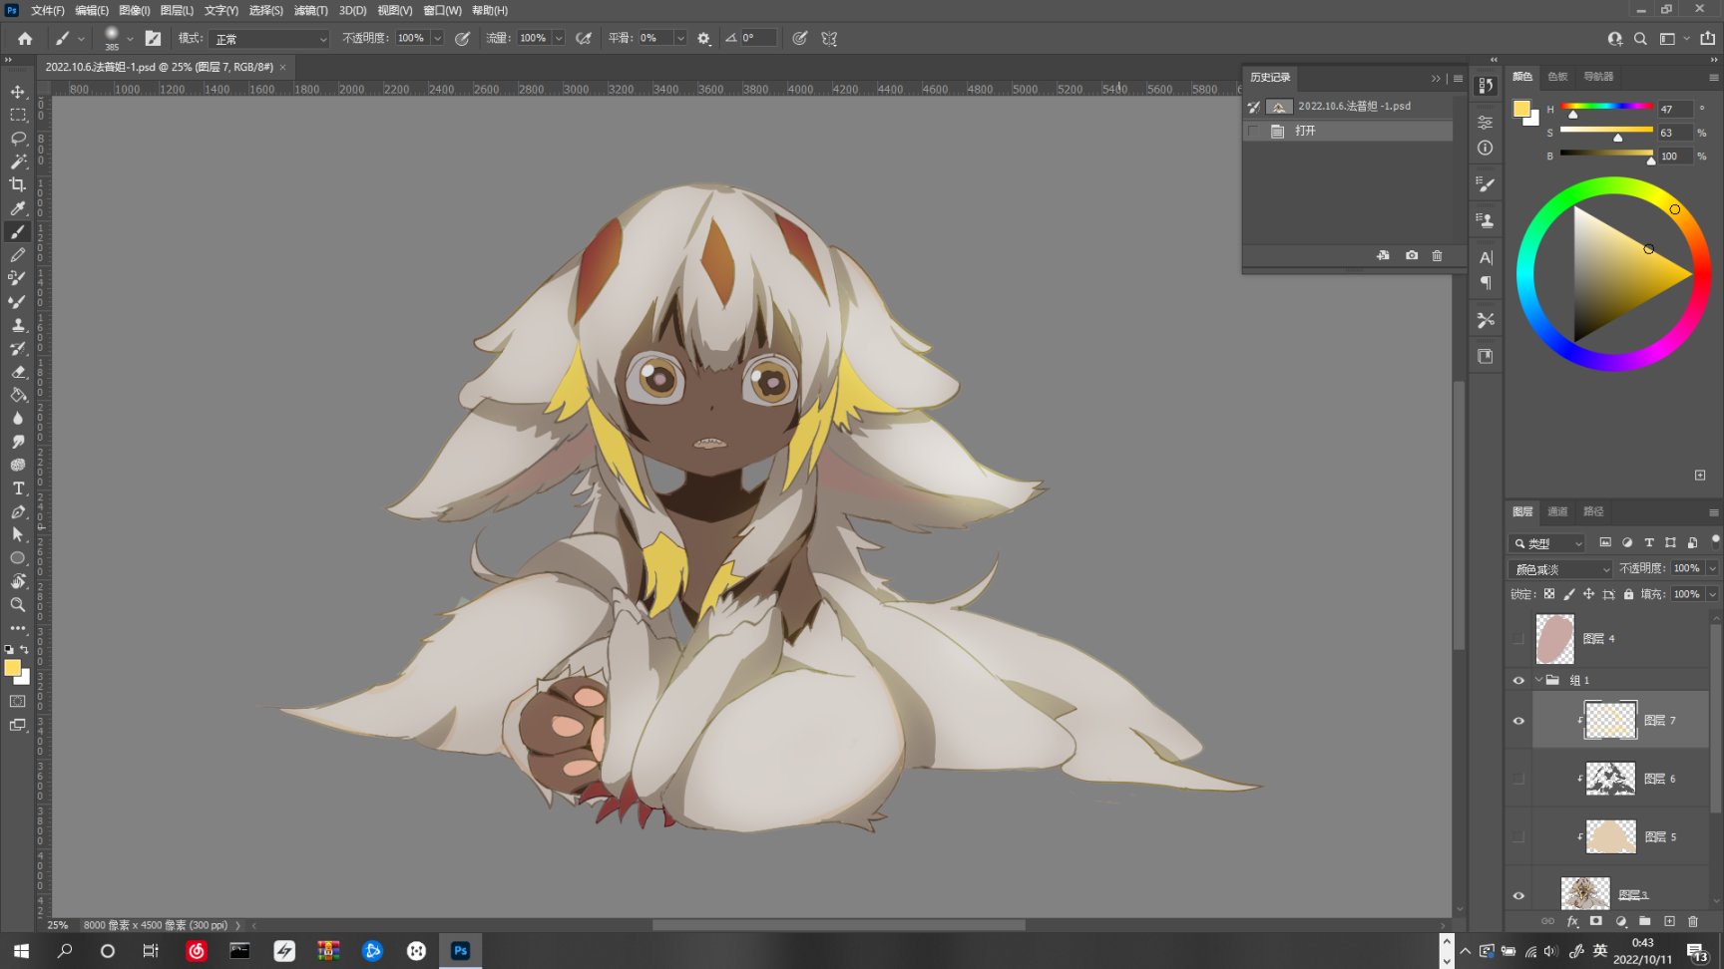Select the Zoom tool
1724x969 pixels.
click(x=18, y=605)
